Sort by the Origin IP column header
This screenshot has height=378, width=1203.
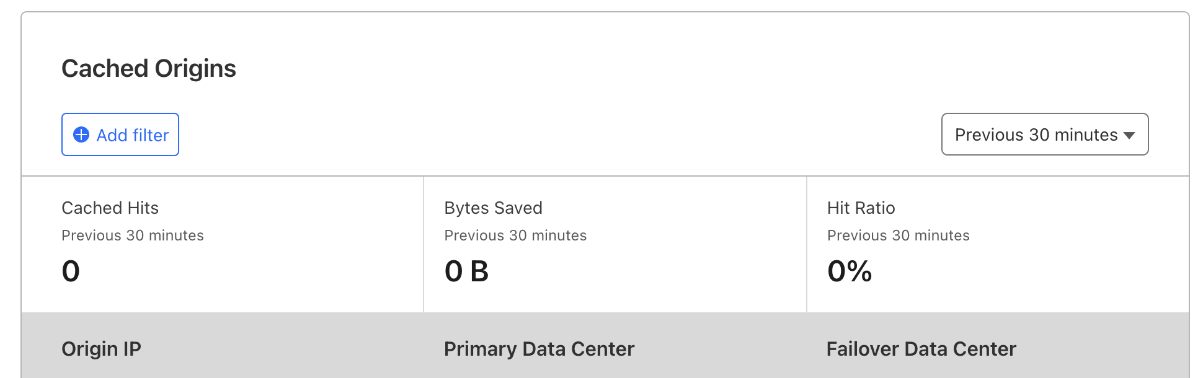pyautogui.click(x=102, y=349)
